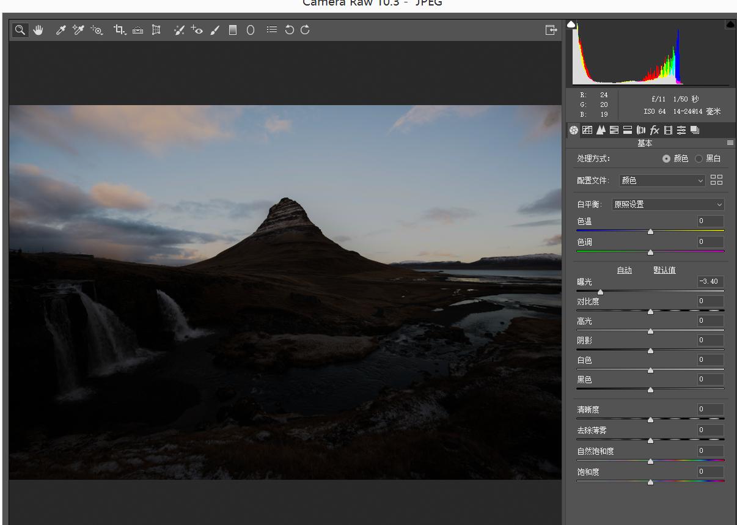Viewport: 737px width, 525px height.
Task: Toggle the shadow clipping warning in histogram
Action: [x=571, y=24]
